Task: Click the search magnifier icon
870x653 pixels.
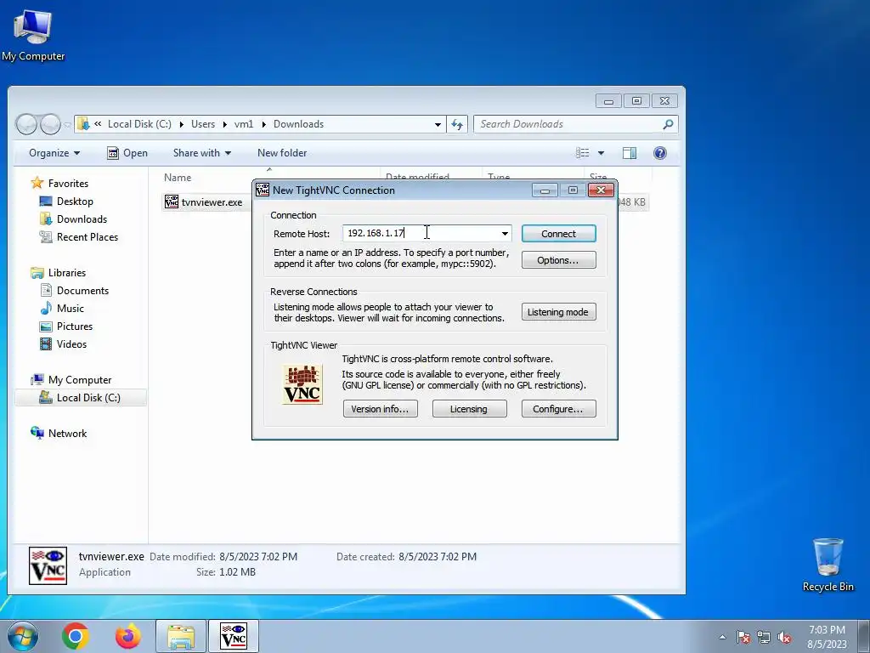Action: pyautogui.click(x=668, y=124)
